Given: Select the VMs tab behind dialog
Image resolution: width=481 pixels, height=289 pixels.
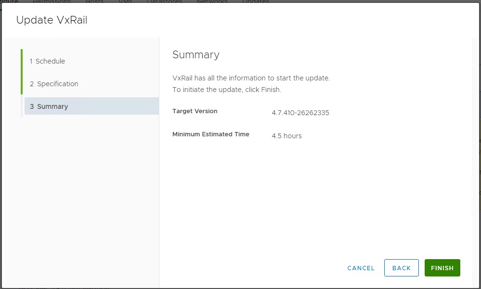Looking at the screenshot, I should 125,1.
